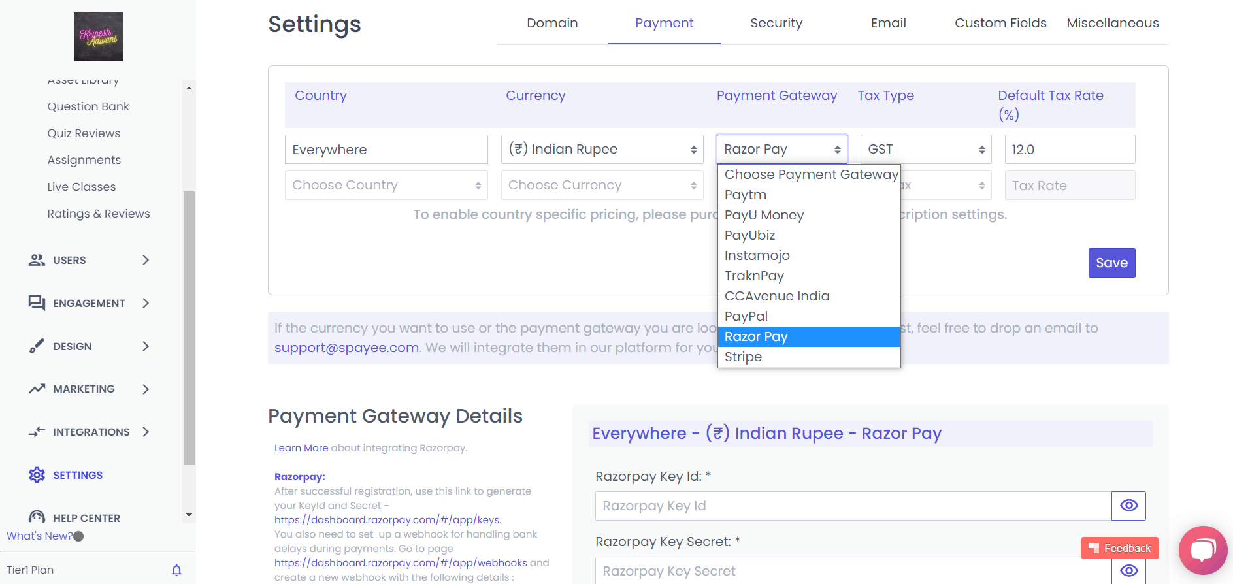Click the Design paintbrush icon
Viewport: 1233px width, 584px height.
click(x=37, y=346)
